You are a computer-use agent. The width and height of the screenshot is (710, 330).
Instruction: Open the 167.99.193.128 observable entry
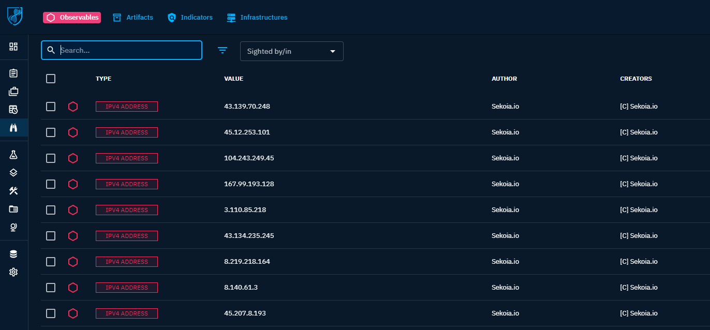click(x=249, y=184)
